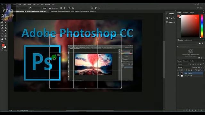Switch Libraries panel to grid view

point(200,43)
